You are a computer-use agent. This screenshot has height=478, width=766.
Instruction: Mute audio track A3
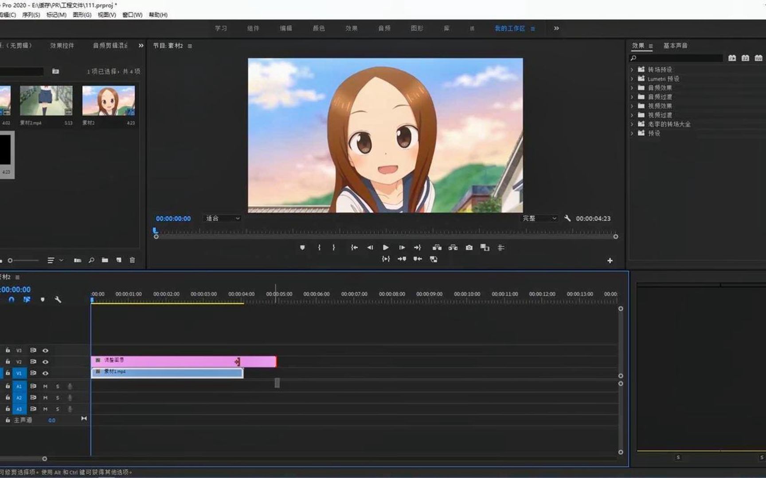pos(45,409)
